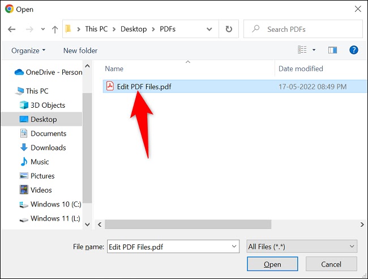Click the search magnifier icon
The image size is (368, 279).
pos(256,29)
